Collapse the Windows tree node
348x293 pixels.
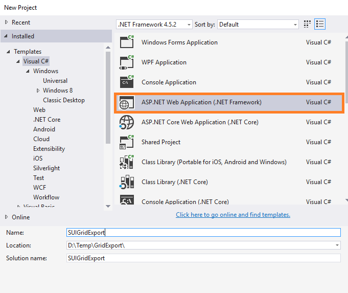click(x=28, y=71)
